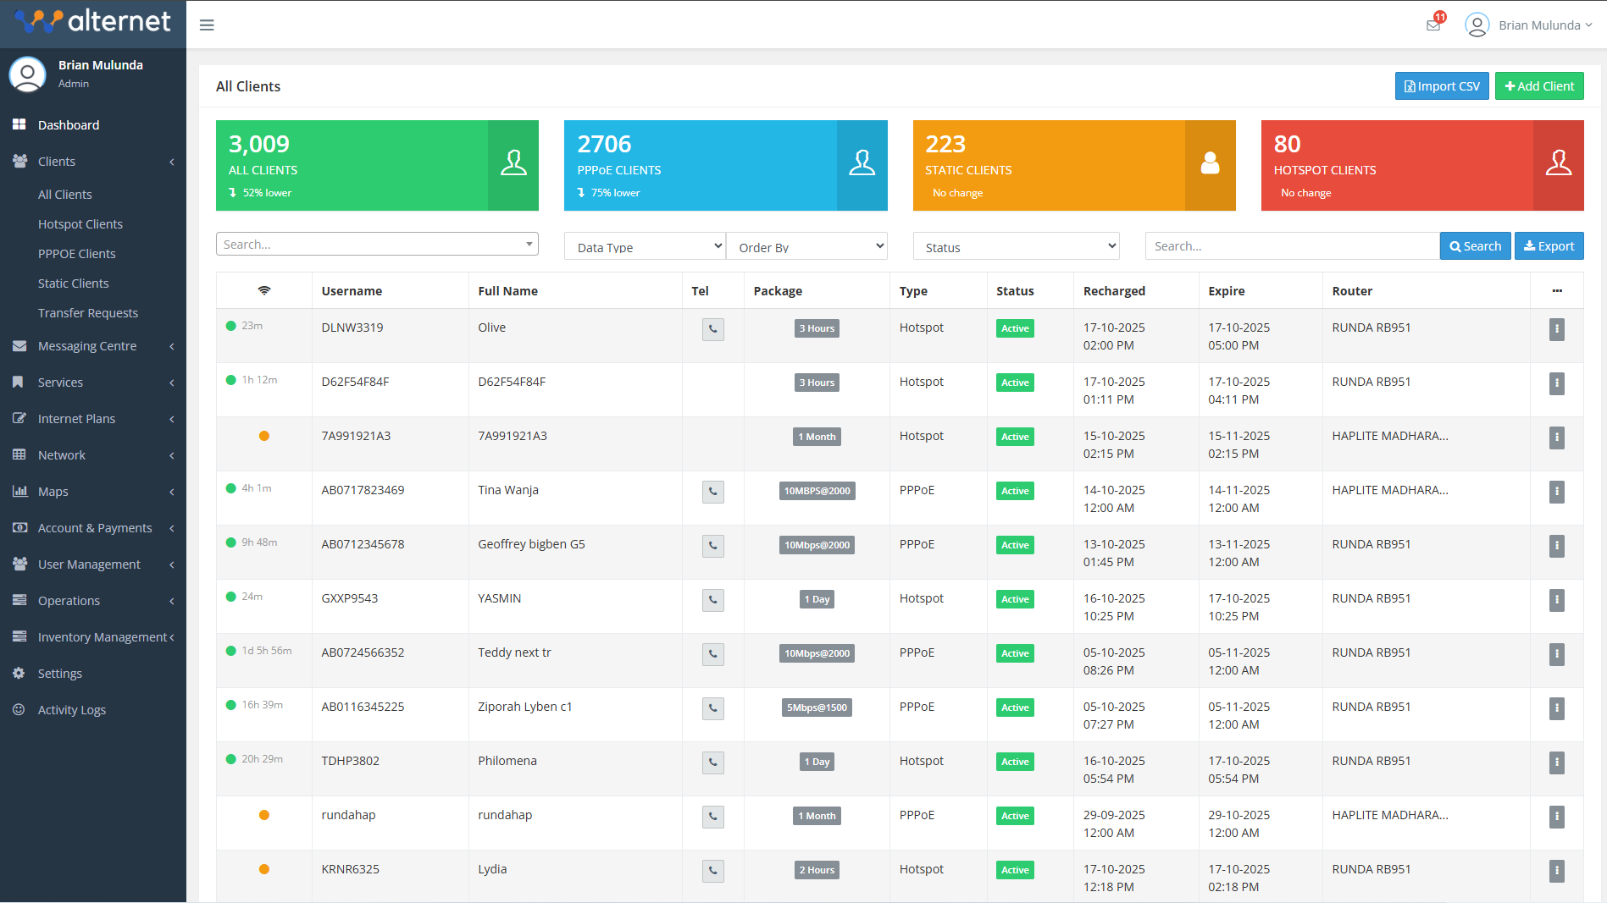Image resolution: width=1607 pixels, height=903 pixels.
Task: Click the phone icon for Tina Wanja
Action: tap(712, 492)
